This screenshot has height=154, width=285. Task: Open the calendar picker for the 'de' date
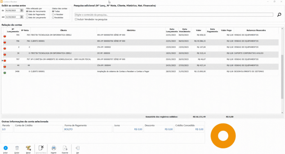(21, 11)
